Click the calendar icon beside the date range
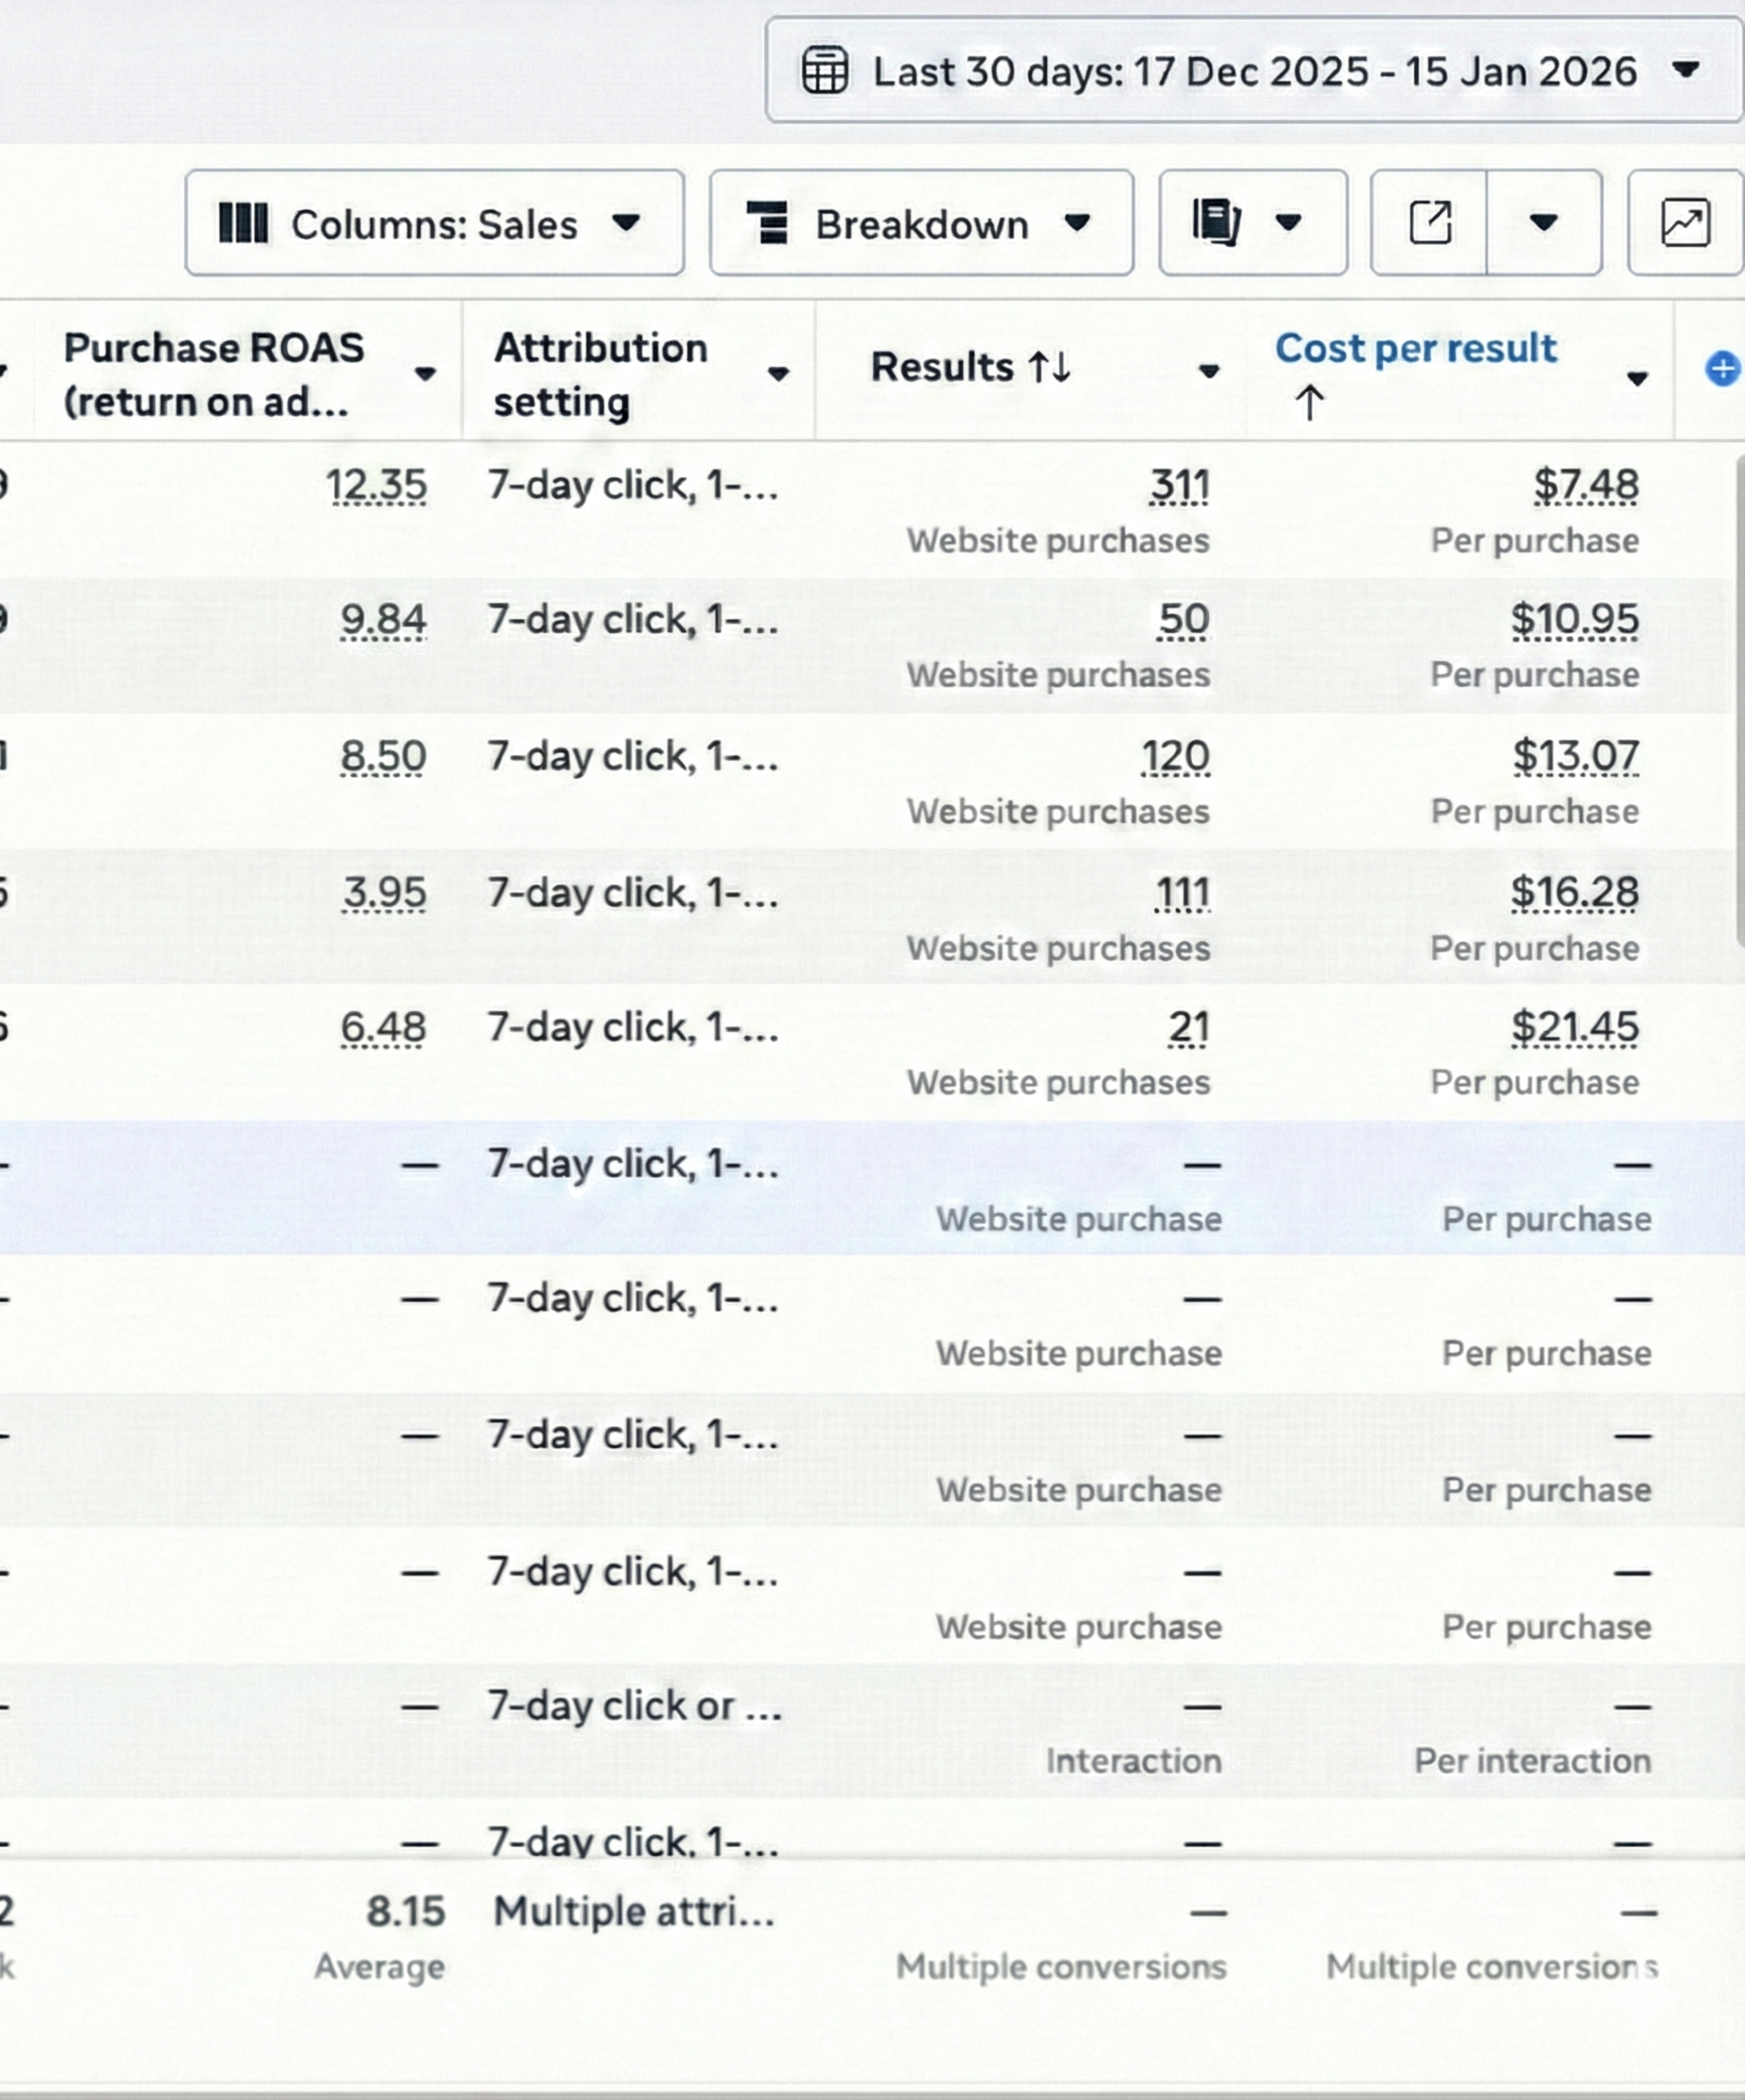The width and height of the screenshot is (1745, 2100). tap(826, 72)
